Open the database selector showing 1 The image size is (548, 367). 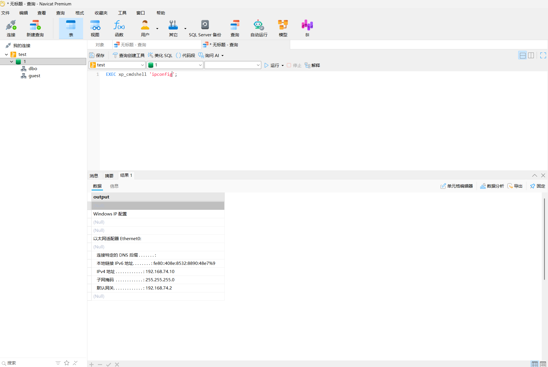click(175, 65)
